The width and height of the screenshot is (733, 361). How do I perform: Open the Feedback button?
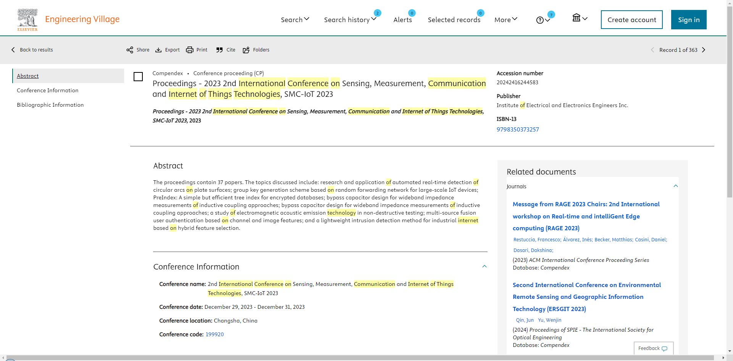coord(653,348)
